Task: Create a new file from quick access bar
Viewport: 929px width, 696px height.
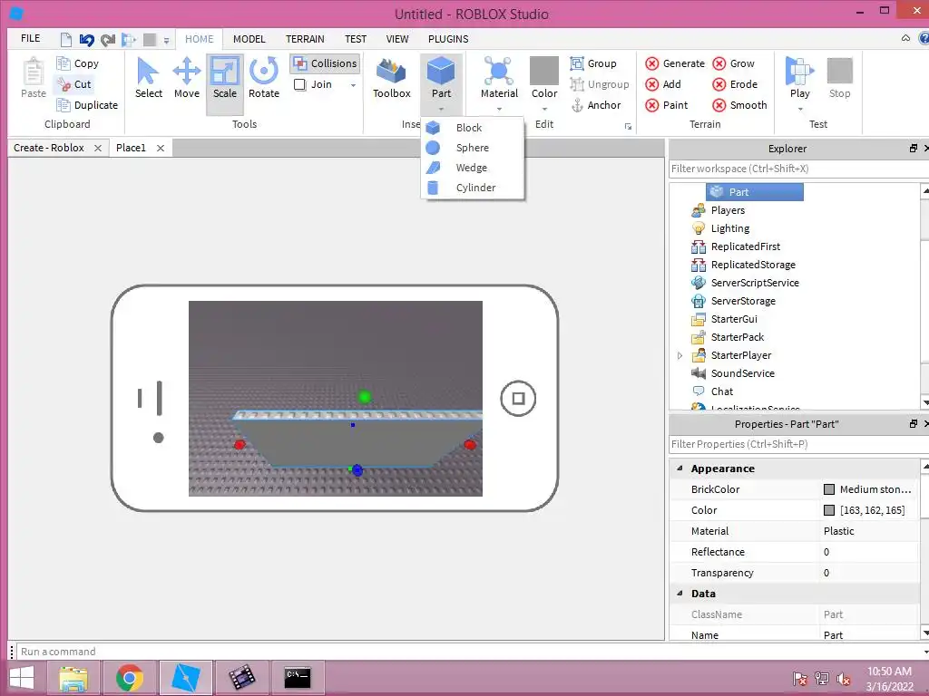Action: (x=65, y=40)
